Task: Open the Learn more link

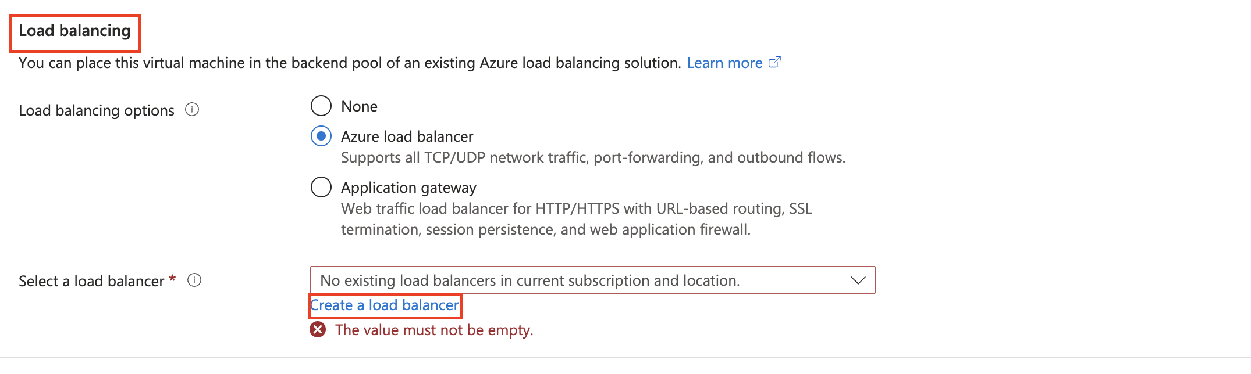Action: [724, 63]
